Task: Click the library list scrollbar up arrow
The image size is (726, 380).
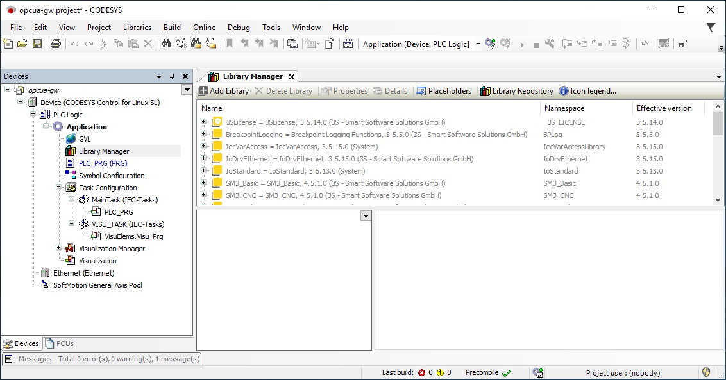Action: coord(718,106)
